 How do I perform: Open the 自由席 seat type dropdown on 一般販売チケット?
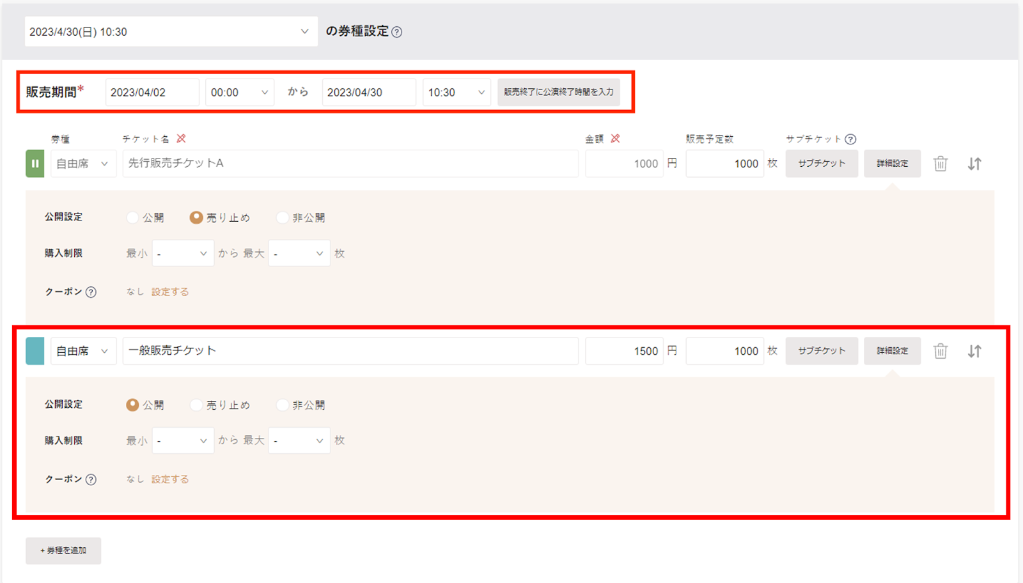(x=82, y=350)
